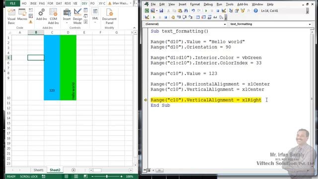Open the Irfan account dropdown in Excel
This screenshot has height=179, width=318.
(x=131, y=3)
